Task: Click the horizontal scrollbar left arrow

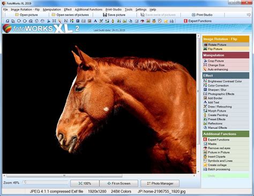Action: (4, 176)
